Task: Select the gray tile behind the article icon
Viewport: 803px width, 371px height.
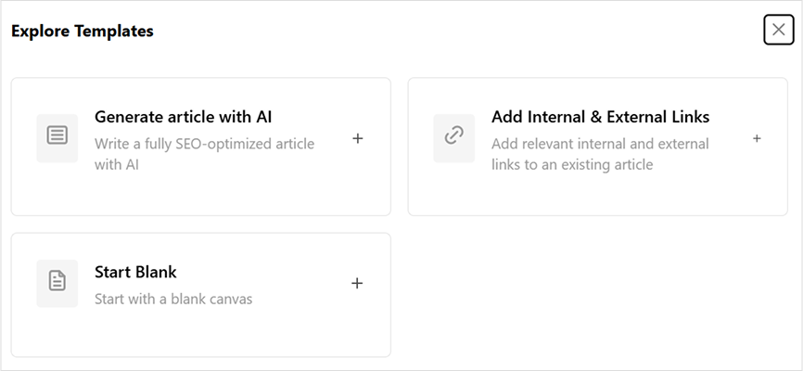Action: click(x=57, y=138)
